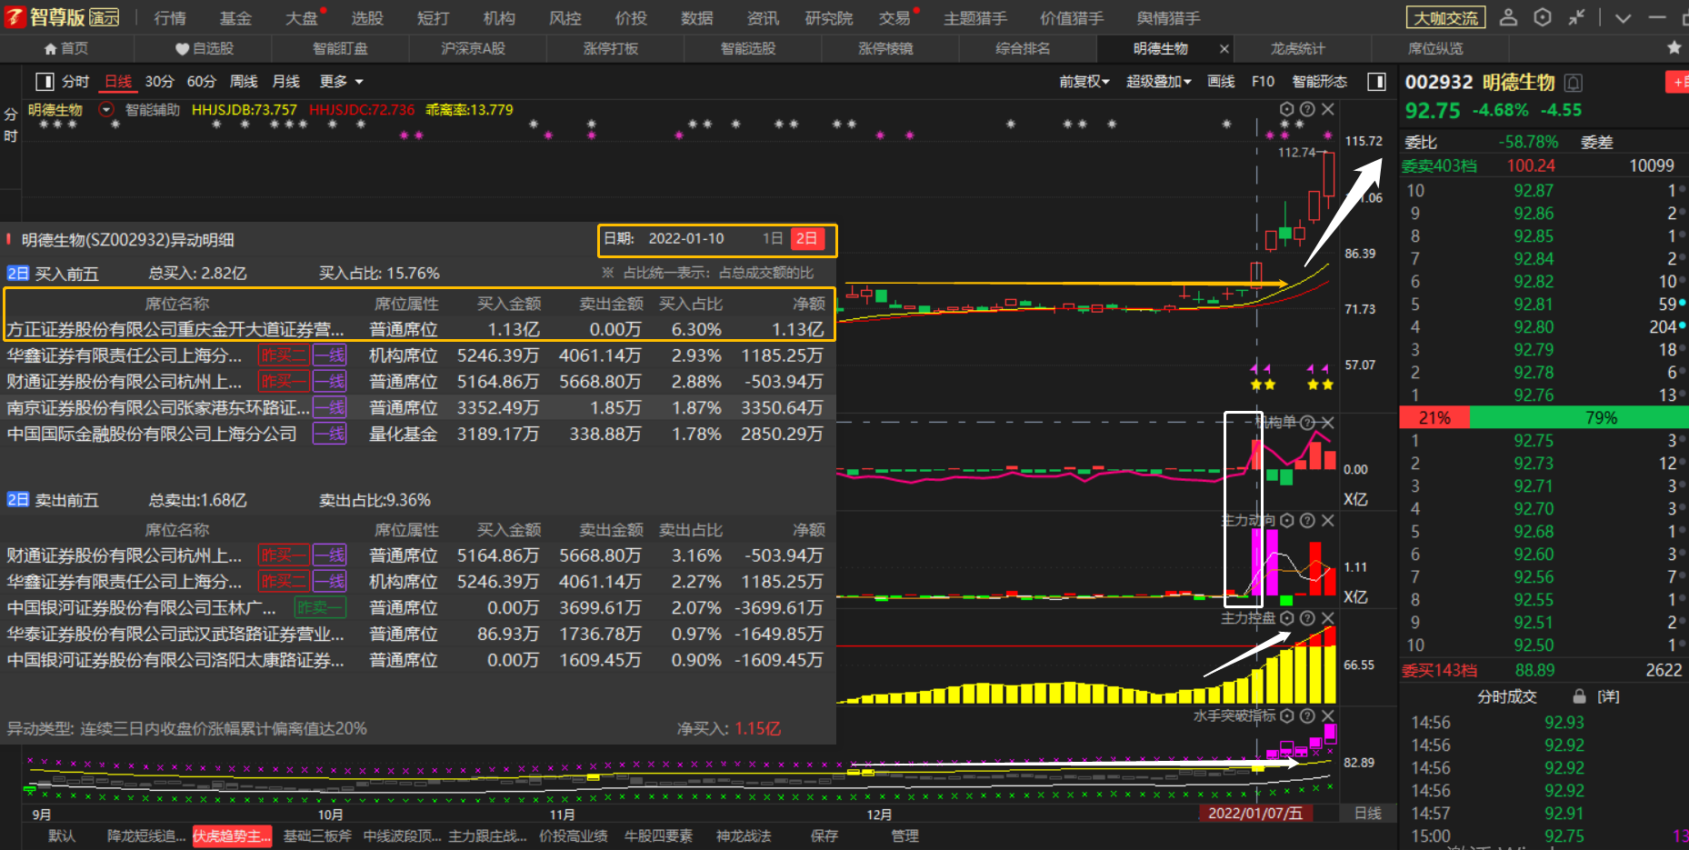Close the 主力控盘 indicator panel
Viewport: 1689px width, 850px height.
click(1328, 618)
